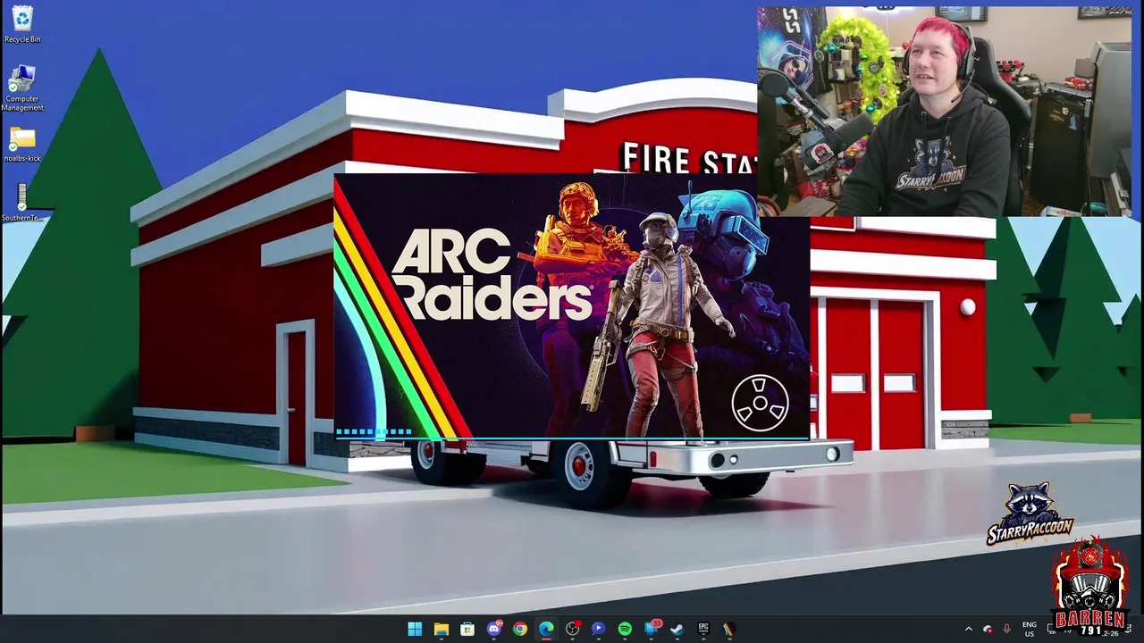Viewport: 1144px width, 643px height.
Task: Open the ENG US language switcher
Action: pos(1030,629)
